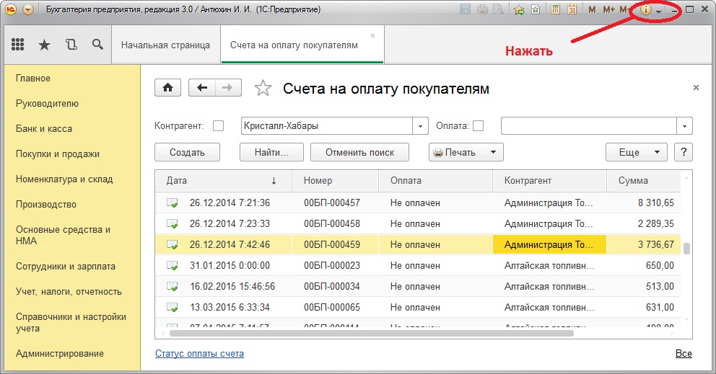Click the empty Оплата filter input field

click(588, 126)
